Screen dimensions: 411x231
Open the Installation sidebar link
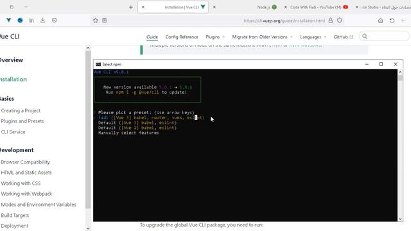pos(13,79)
